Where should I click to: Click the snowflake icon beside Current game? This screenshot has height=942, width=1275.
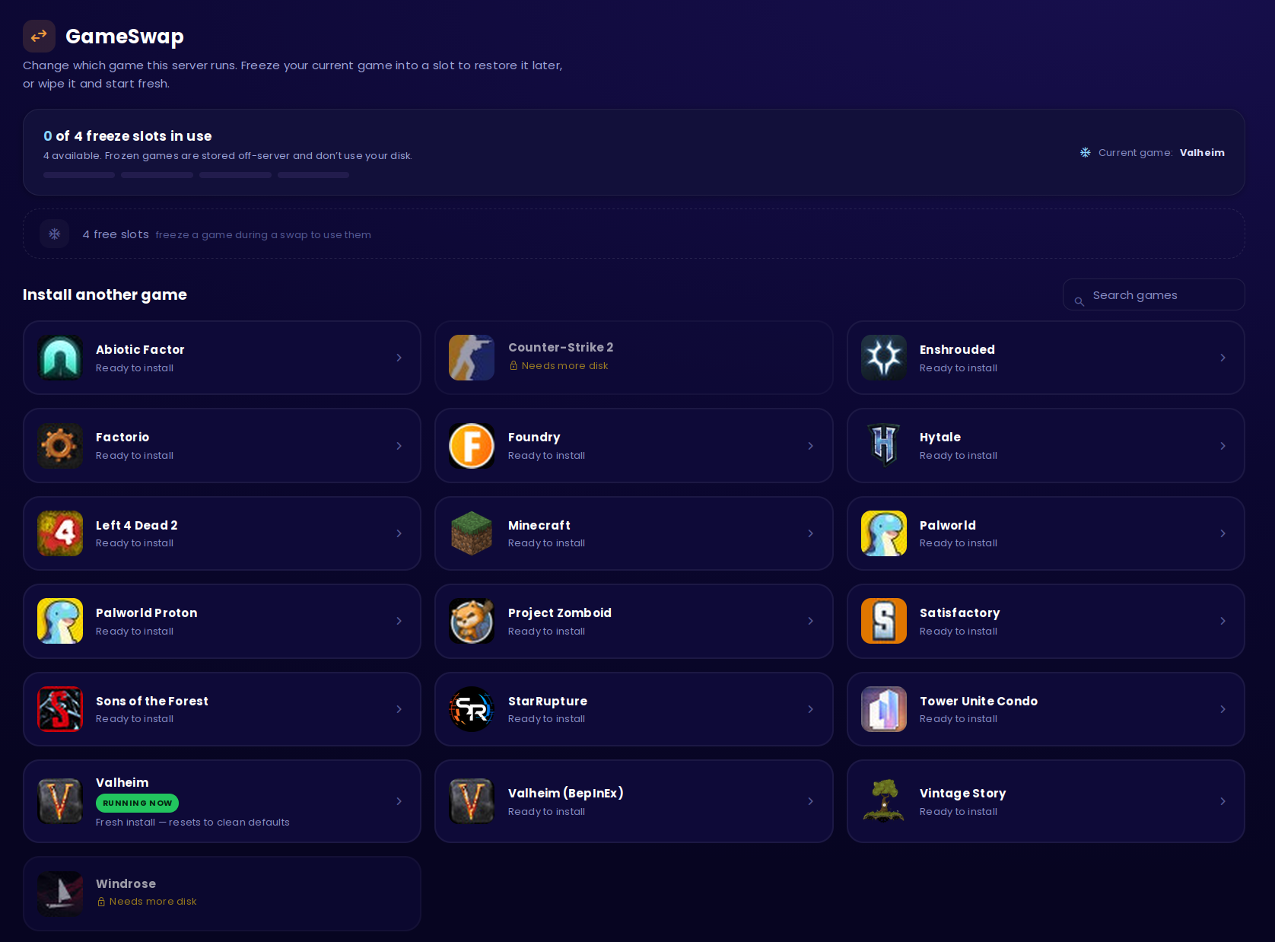[1086, 153]
